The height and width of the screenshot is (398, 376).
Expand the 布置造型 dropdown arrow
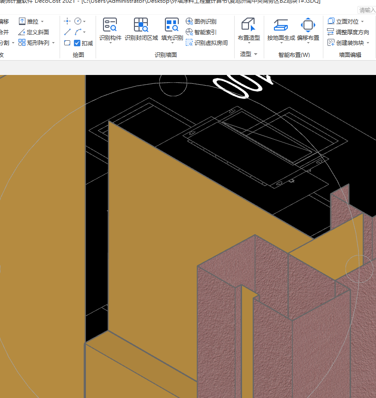click(x=249, y=43)
